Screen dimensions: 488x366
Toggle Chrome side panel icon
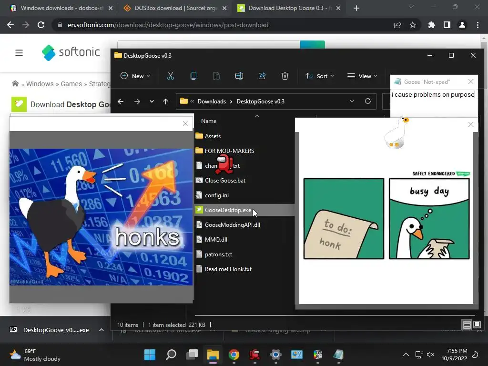(447, 25)
